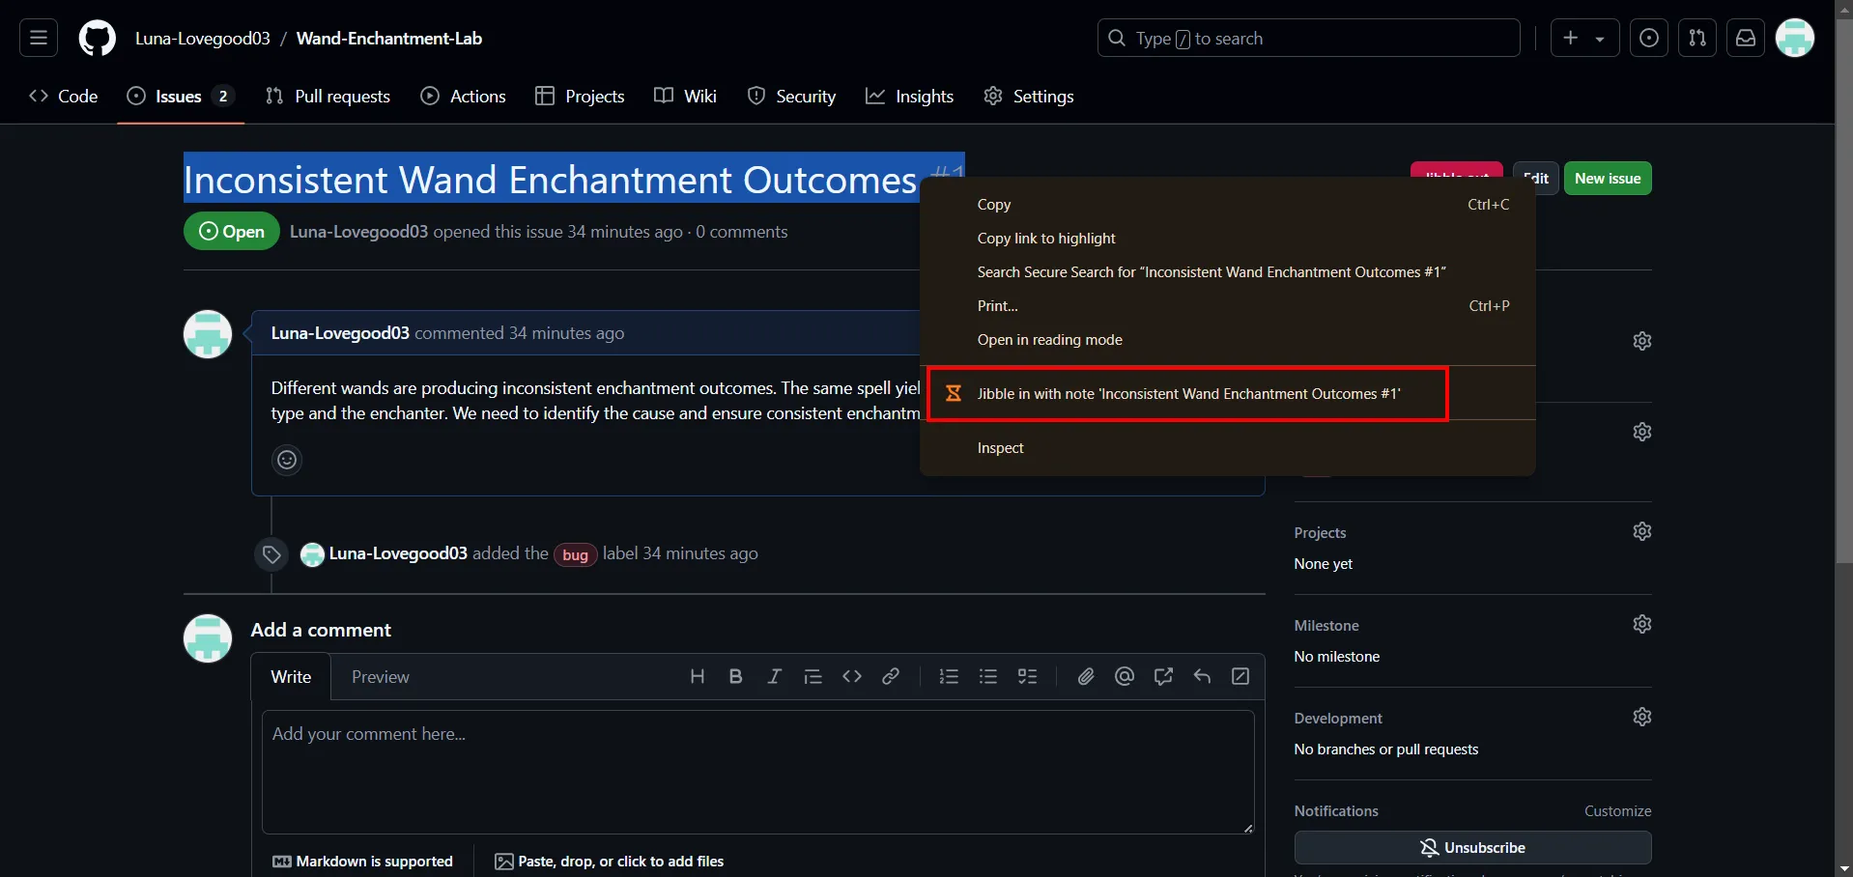Add a reaction with smiley icon

coord(287,460)
